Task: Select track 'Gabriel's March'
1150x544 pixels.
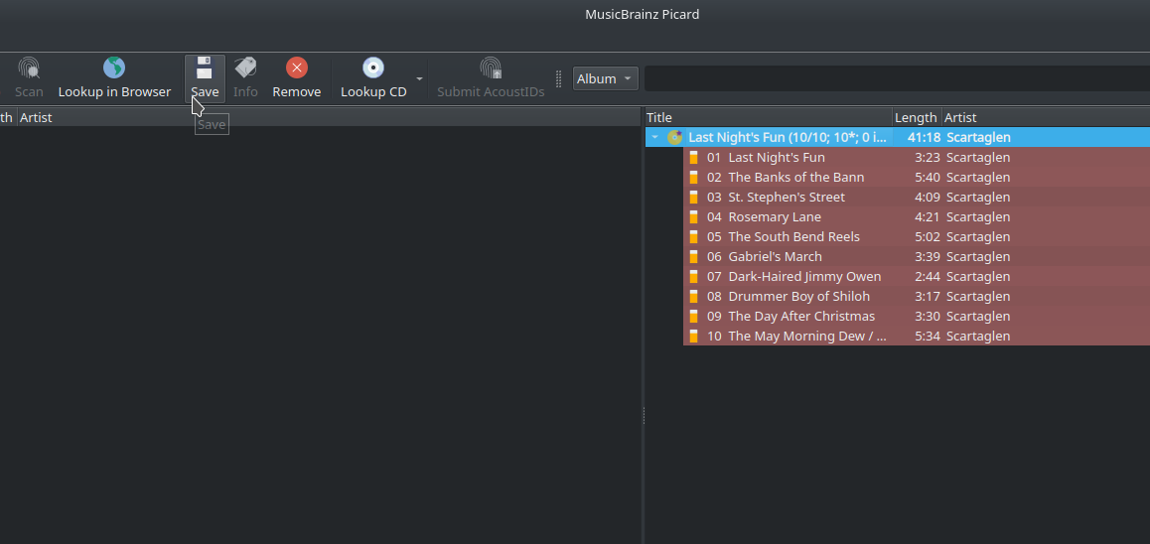Action: (x=776, y=256)
